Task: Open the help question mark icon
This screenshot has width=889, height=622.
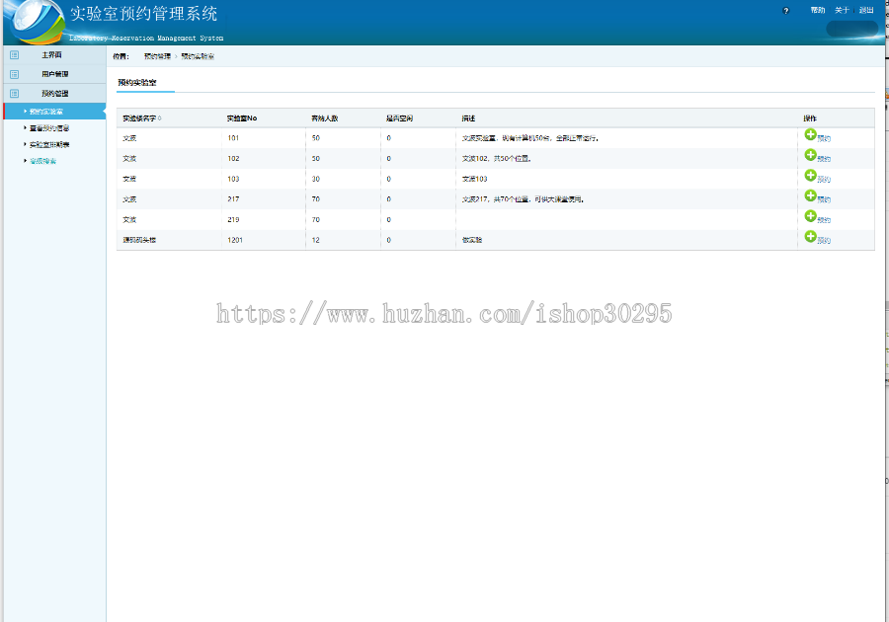Action: tap(784, 9)
